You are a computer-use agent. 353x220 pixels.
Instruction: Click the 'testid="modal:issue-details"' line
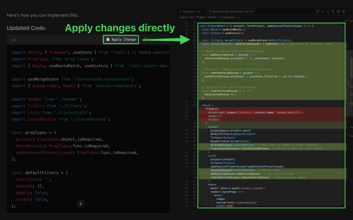pos(237,202)
